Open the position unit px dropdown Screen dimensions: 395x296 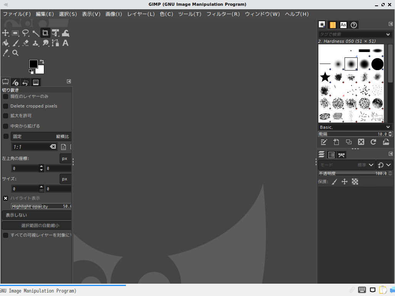coord(65,158)
